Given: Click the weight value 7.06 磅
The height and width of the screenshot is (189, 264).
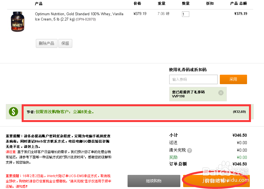Looking at the screenshot, I should (163, 14).
